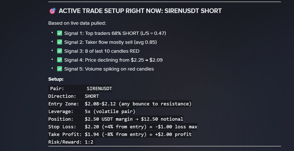
Task: Click the 'Based on live data pulled' line
Action: (77, 23)
